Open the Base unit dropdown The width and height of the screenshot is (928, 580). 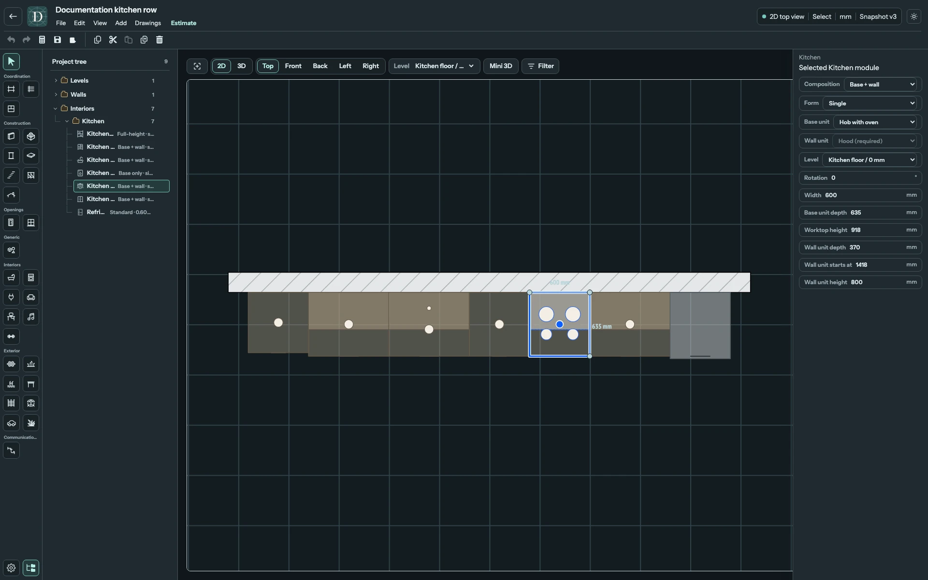tap(876, 122)
